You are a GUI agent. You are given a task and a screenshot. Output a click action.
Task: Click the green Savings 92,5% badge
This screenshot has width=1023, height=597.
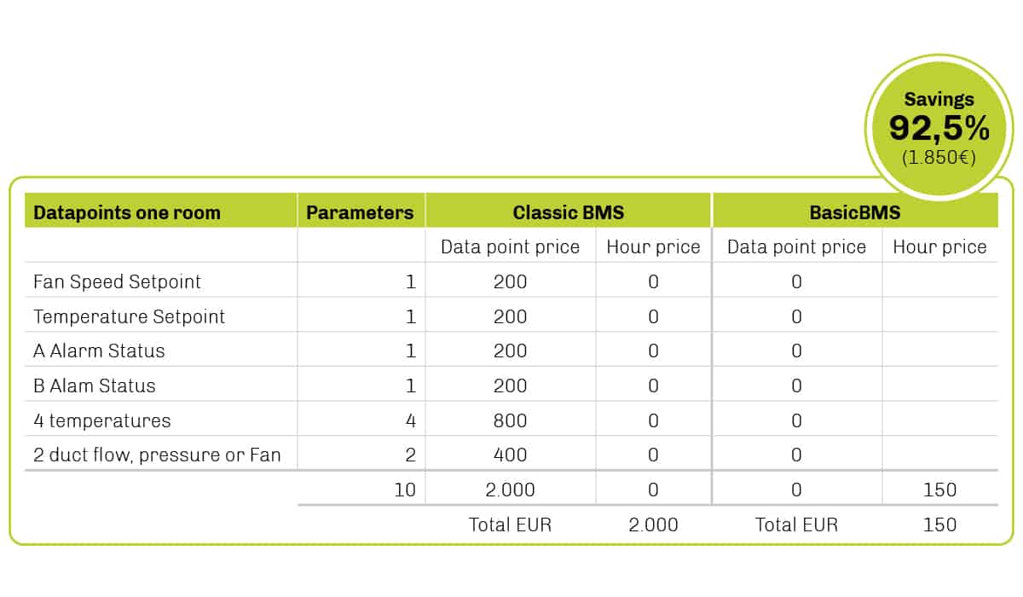point(939,128)
